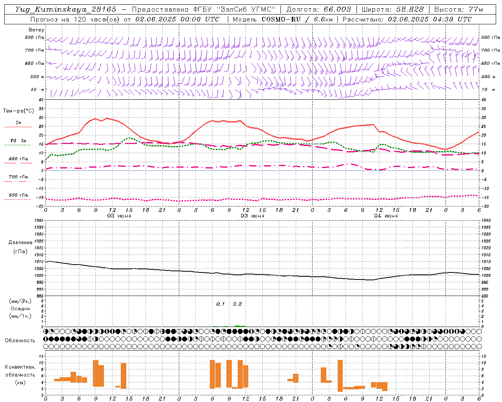The width and height of the screenshot is (502, 402).
Task: Click the 0.1 precipitation value
Action: point(221,304)
